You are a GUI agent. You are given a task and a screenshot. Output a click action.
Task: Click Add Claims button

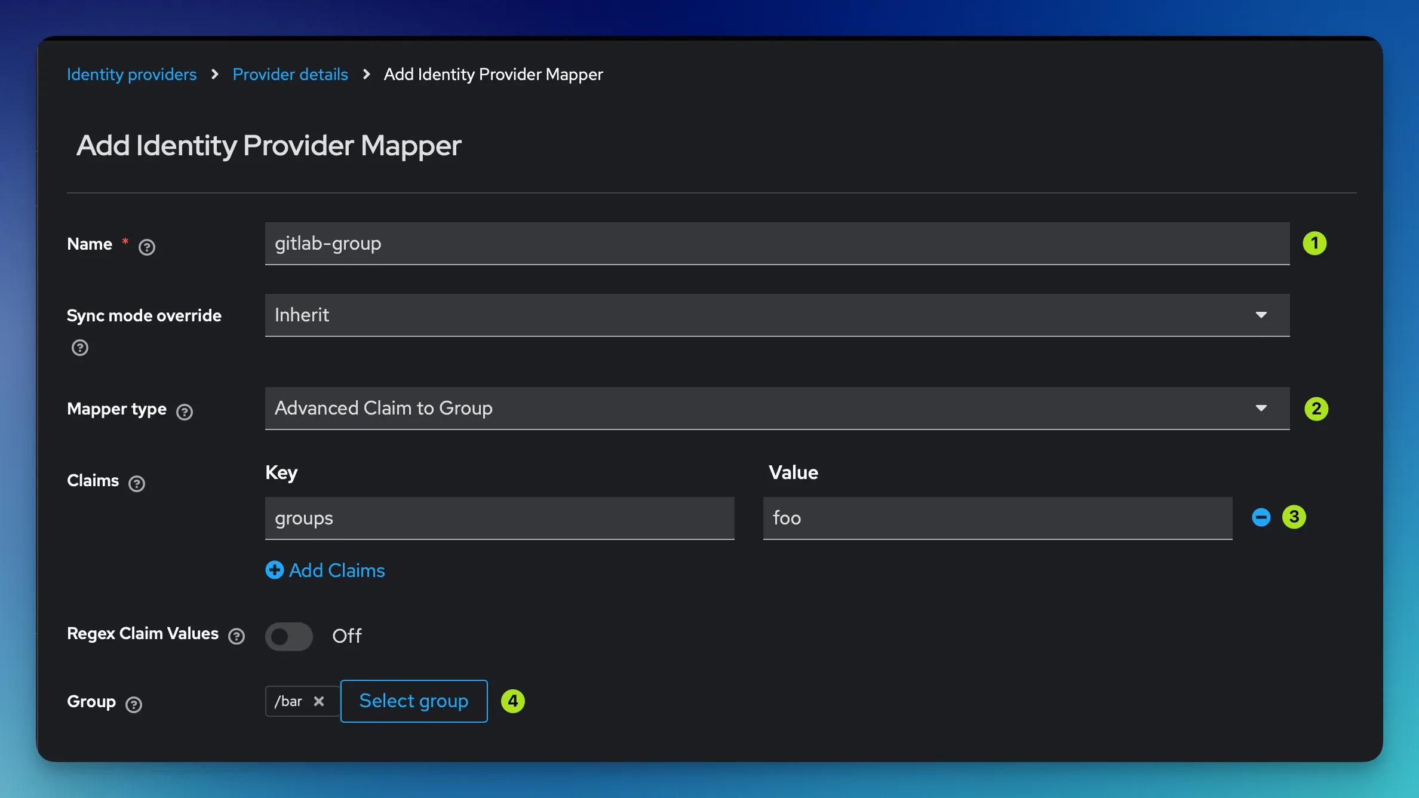pyautogui.click(x=325, y=570)
